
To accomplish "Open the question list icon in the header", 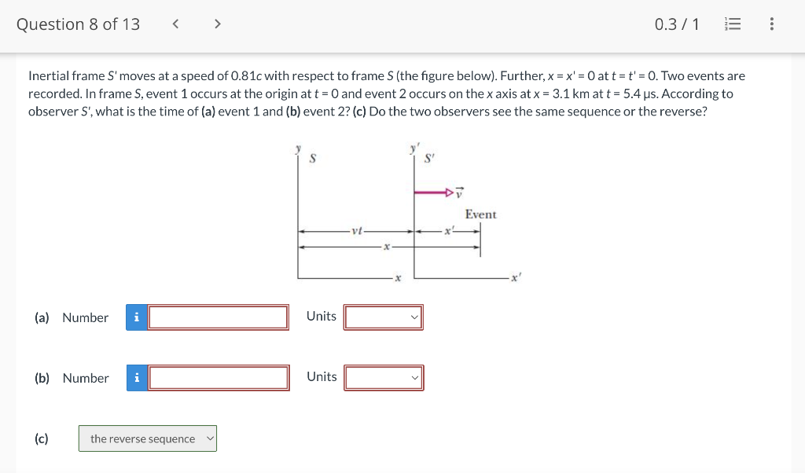I will click(x=733, y=24).
